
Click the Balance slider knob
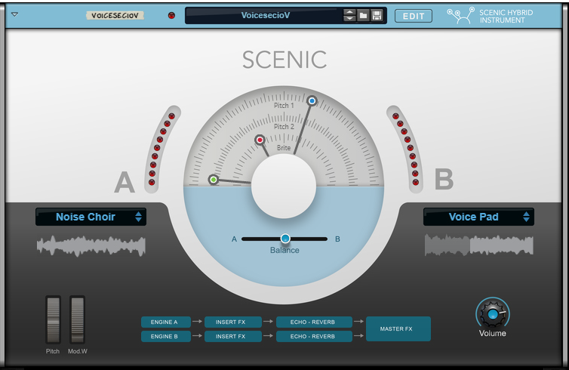285,239
